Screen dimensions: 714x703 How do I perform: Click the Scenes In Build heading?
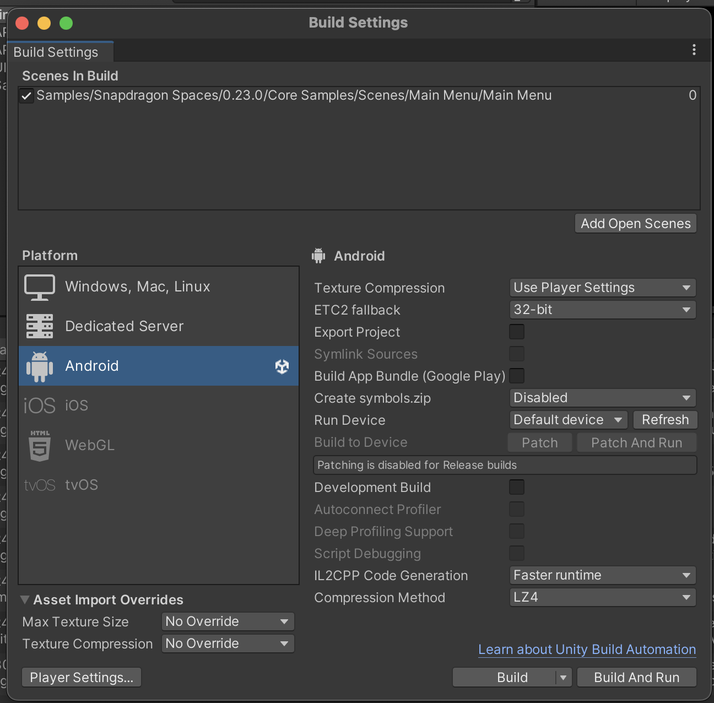(70, 76)
